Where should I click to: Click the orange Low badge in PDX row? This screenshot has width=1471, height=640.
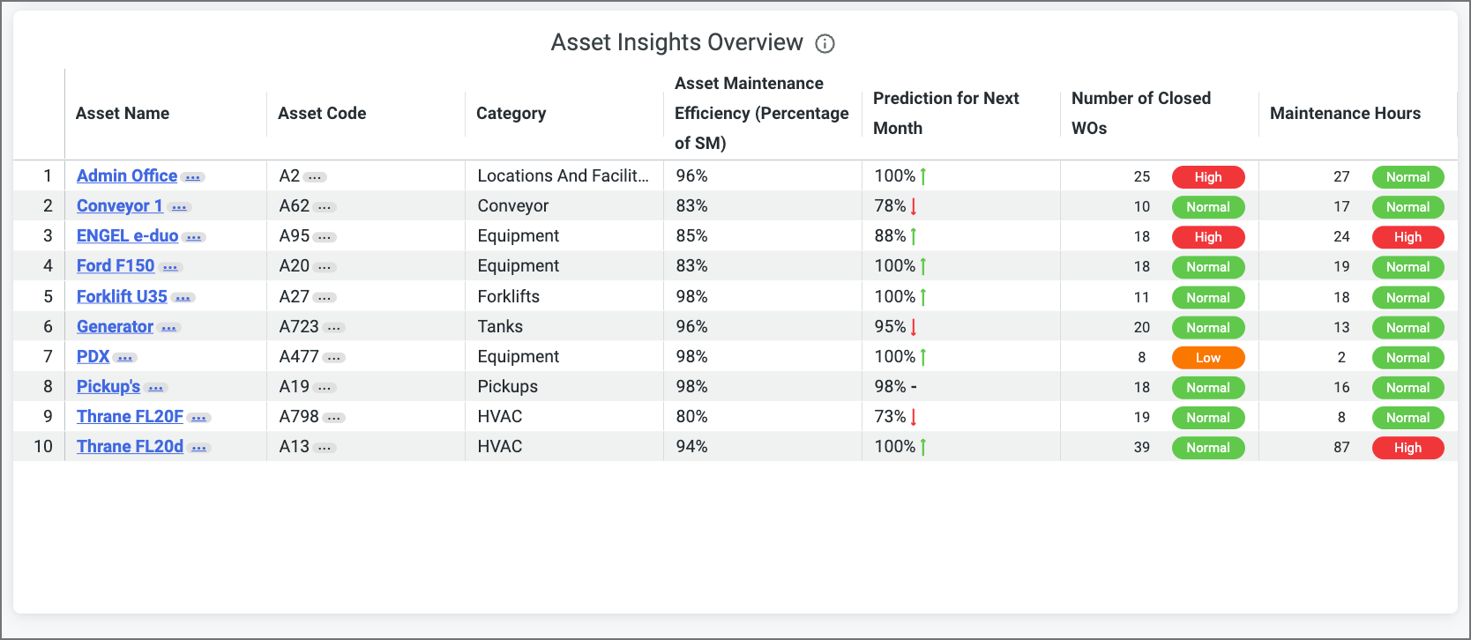1207,358
